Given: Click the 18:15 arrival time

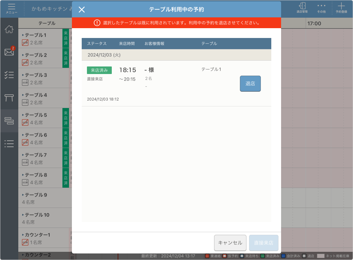Looking at the screenshot, I should tap(128, 70).
